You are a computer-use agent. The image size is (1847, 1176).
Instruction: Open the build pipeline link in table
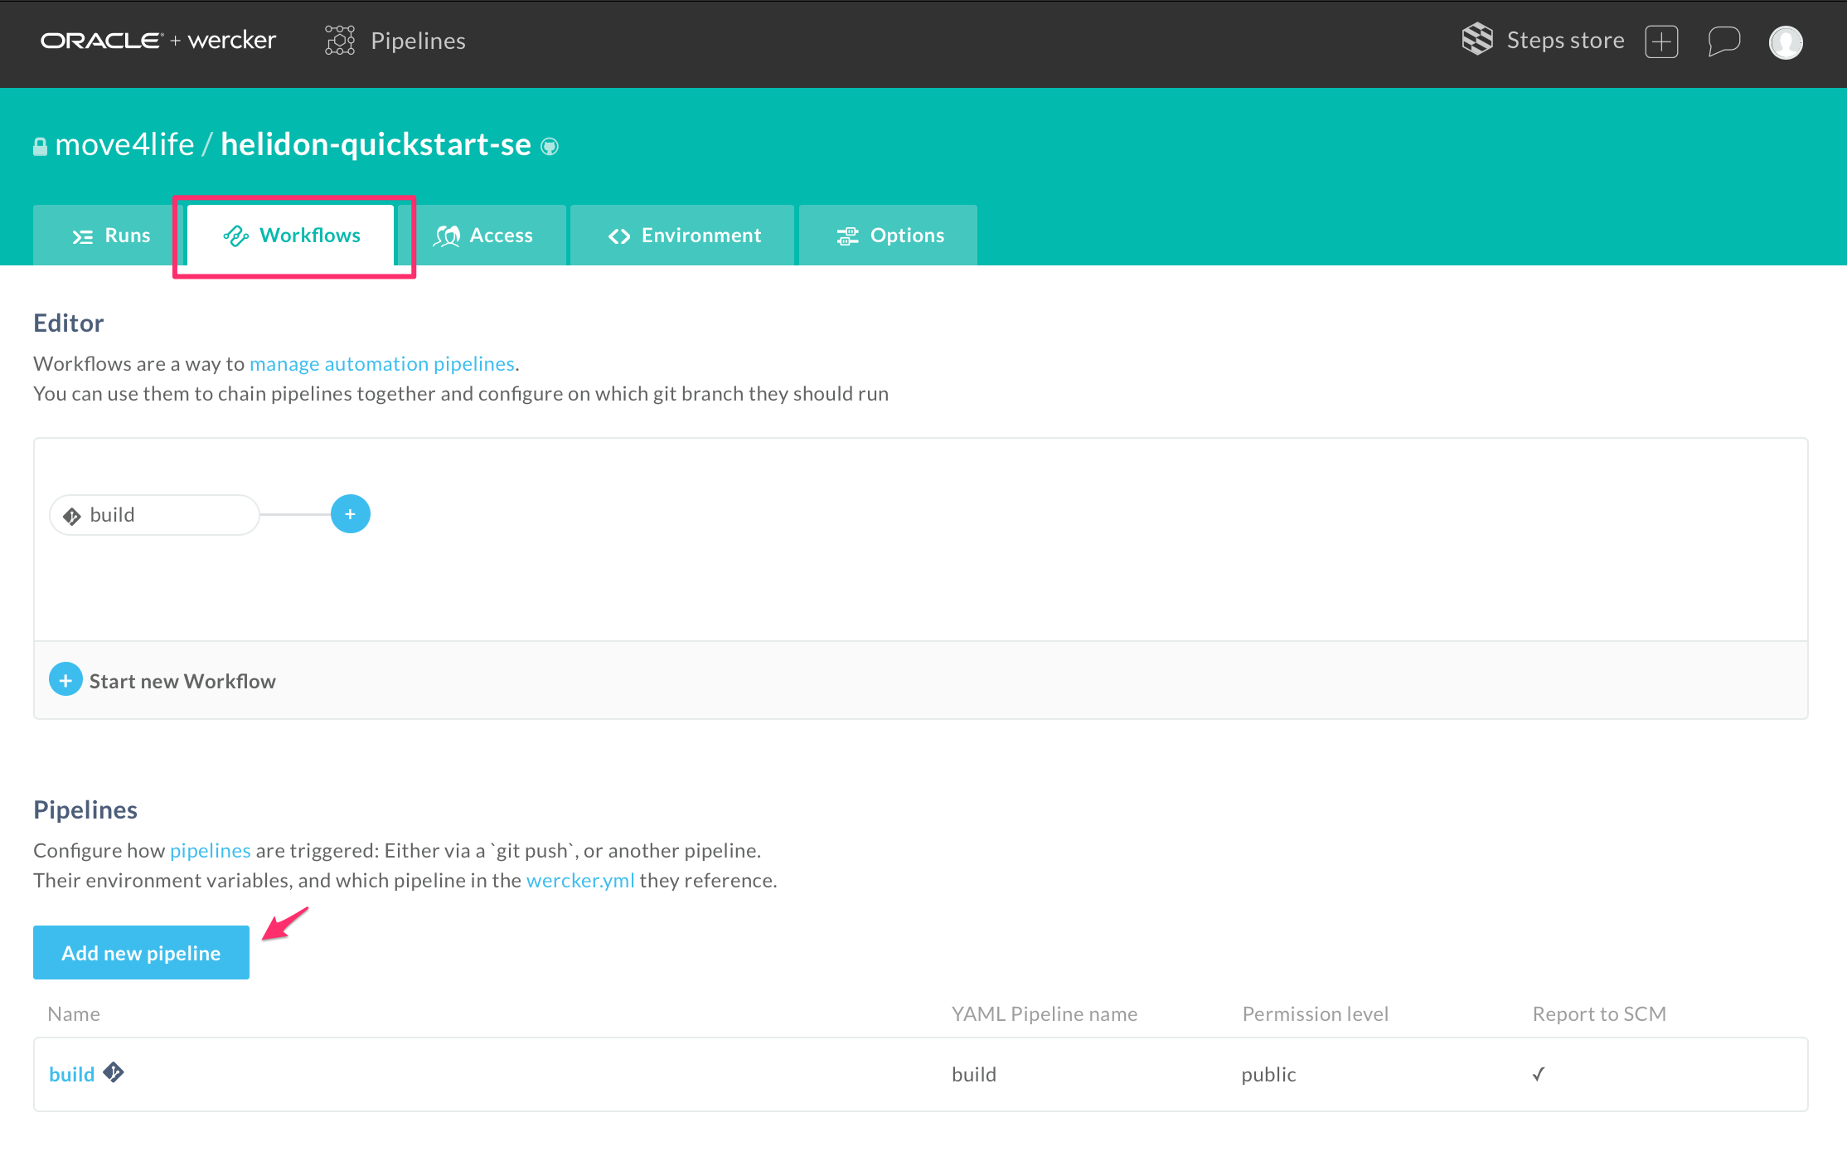pyautogui.click(x=71, y=1075)
